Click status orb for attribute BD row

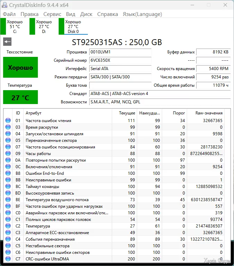(x=8, y=193)
